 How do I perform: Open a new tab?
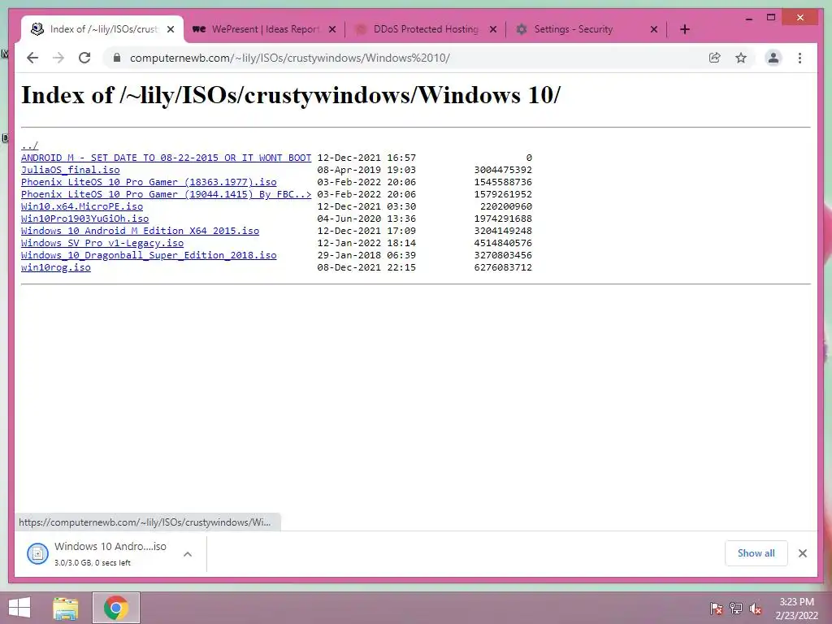684,29
